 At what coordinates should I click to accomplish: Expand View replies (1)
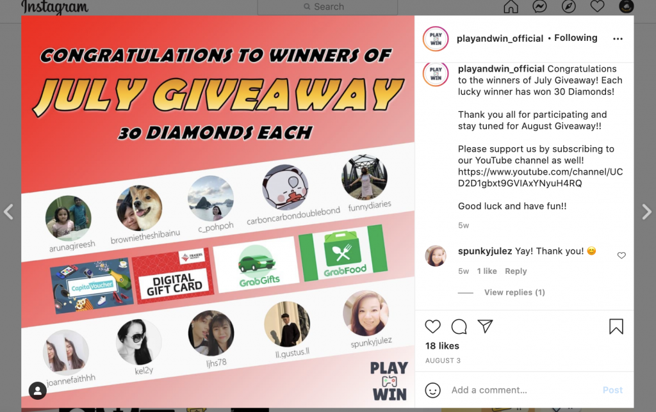coord(514,292)
